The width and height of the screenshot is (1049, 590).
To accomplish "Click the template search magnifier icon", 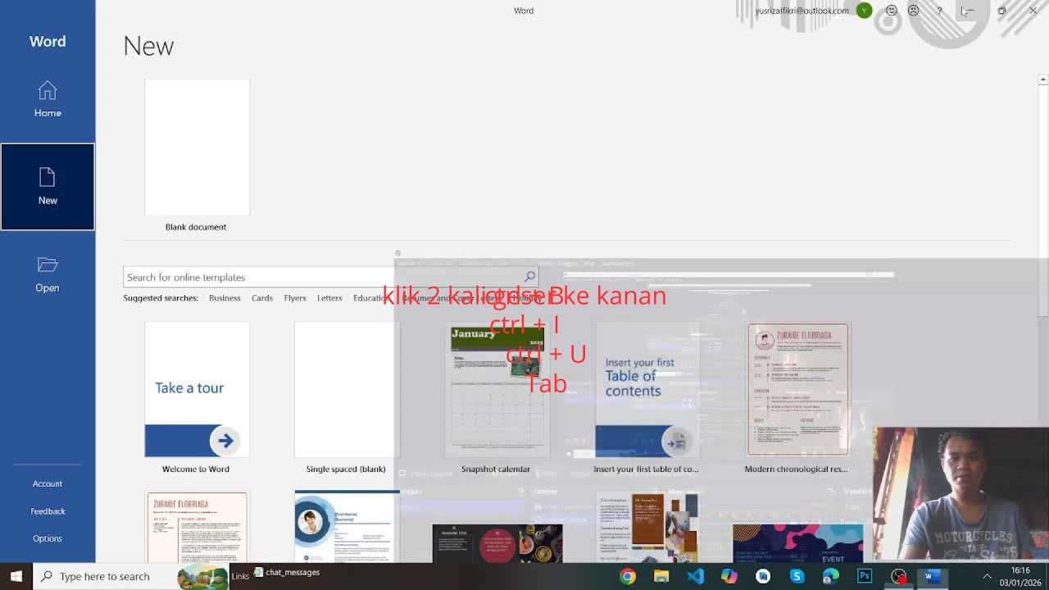I will click(529, 277).
